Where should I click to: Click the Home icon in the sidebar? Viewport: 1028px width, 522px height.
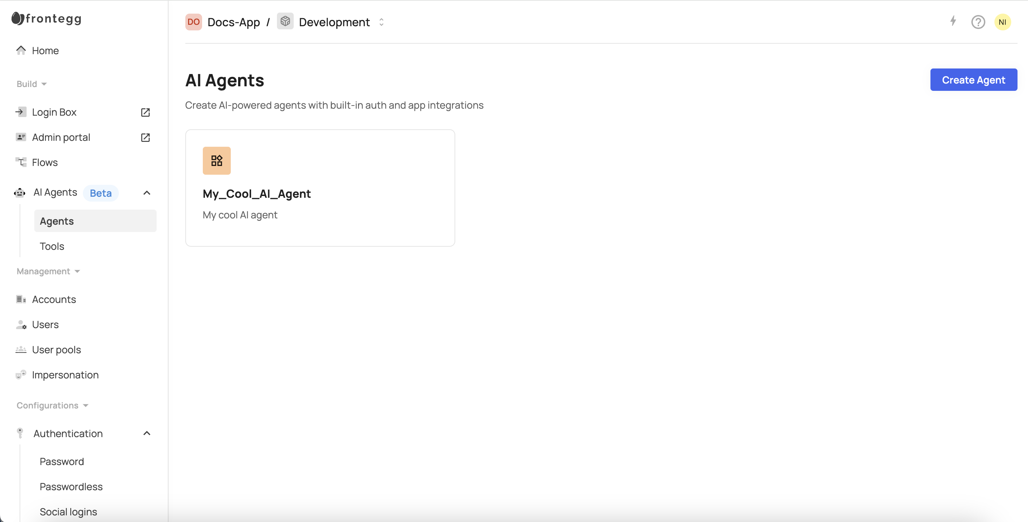(x=21, y=50)
